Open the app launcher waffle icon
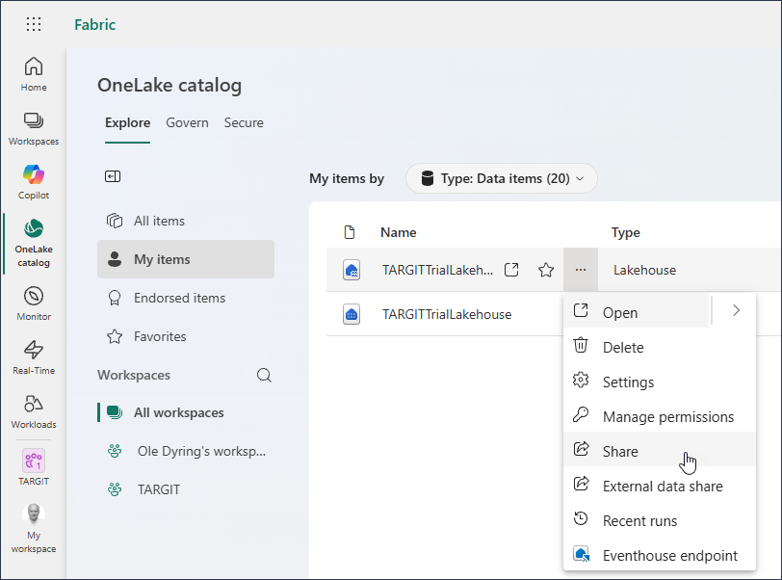 point(34,25)
